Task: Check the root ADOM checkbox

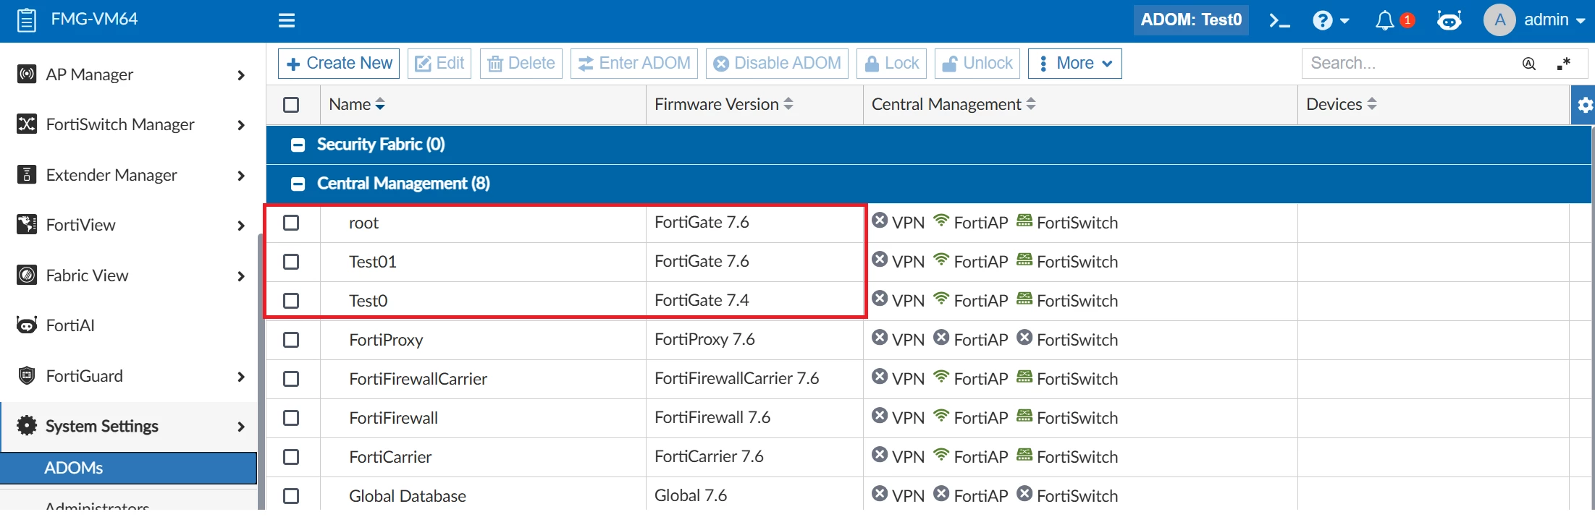Action: [x=291, y=223]
